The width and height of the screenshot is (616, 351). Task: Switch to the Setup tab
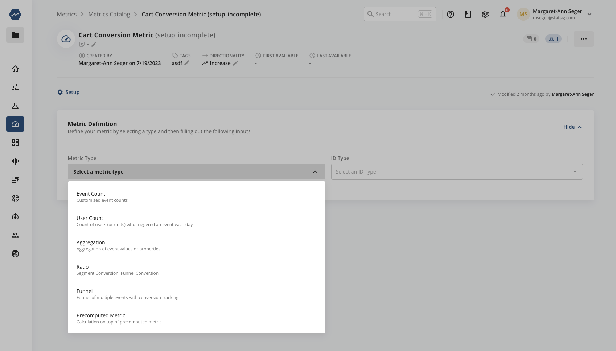click(68, 92)
